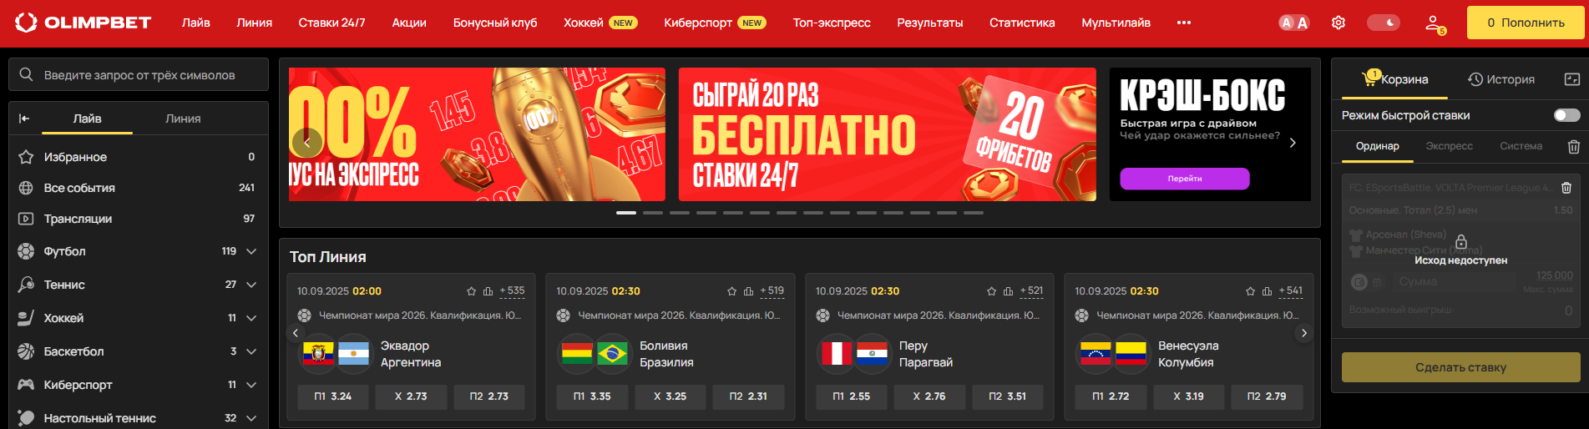The image size is (1589, 429).
Task: Click the Пополнить deposit button
Action: (1526, 23)
